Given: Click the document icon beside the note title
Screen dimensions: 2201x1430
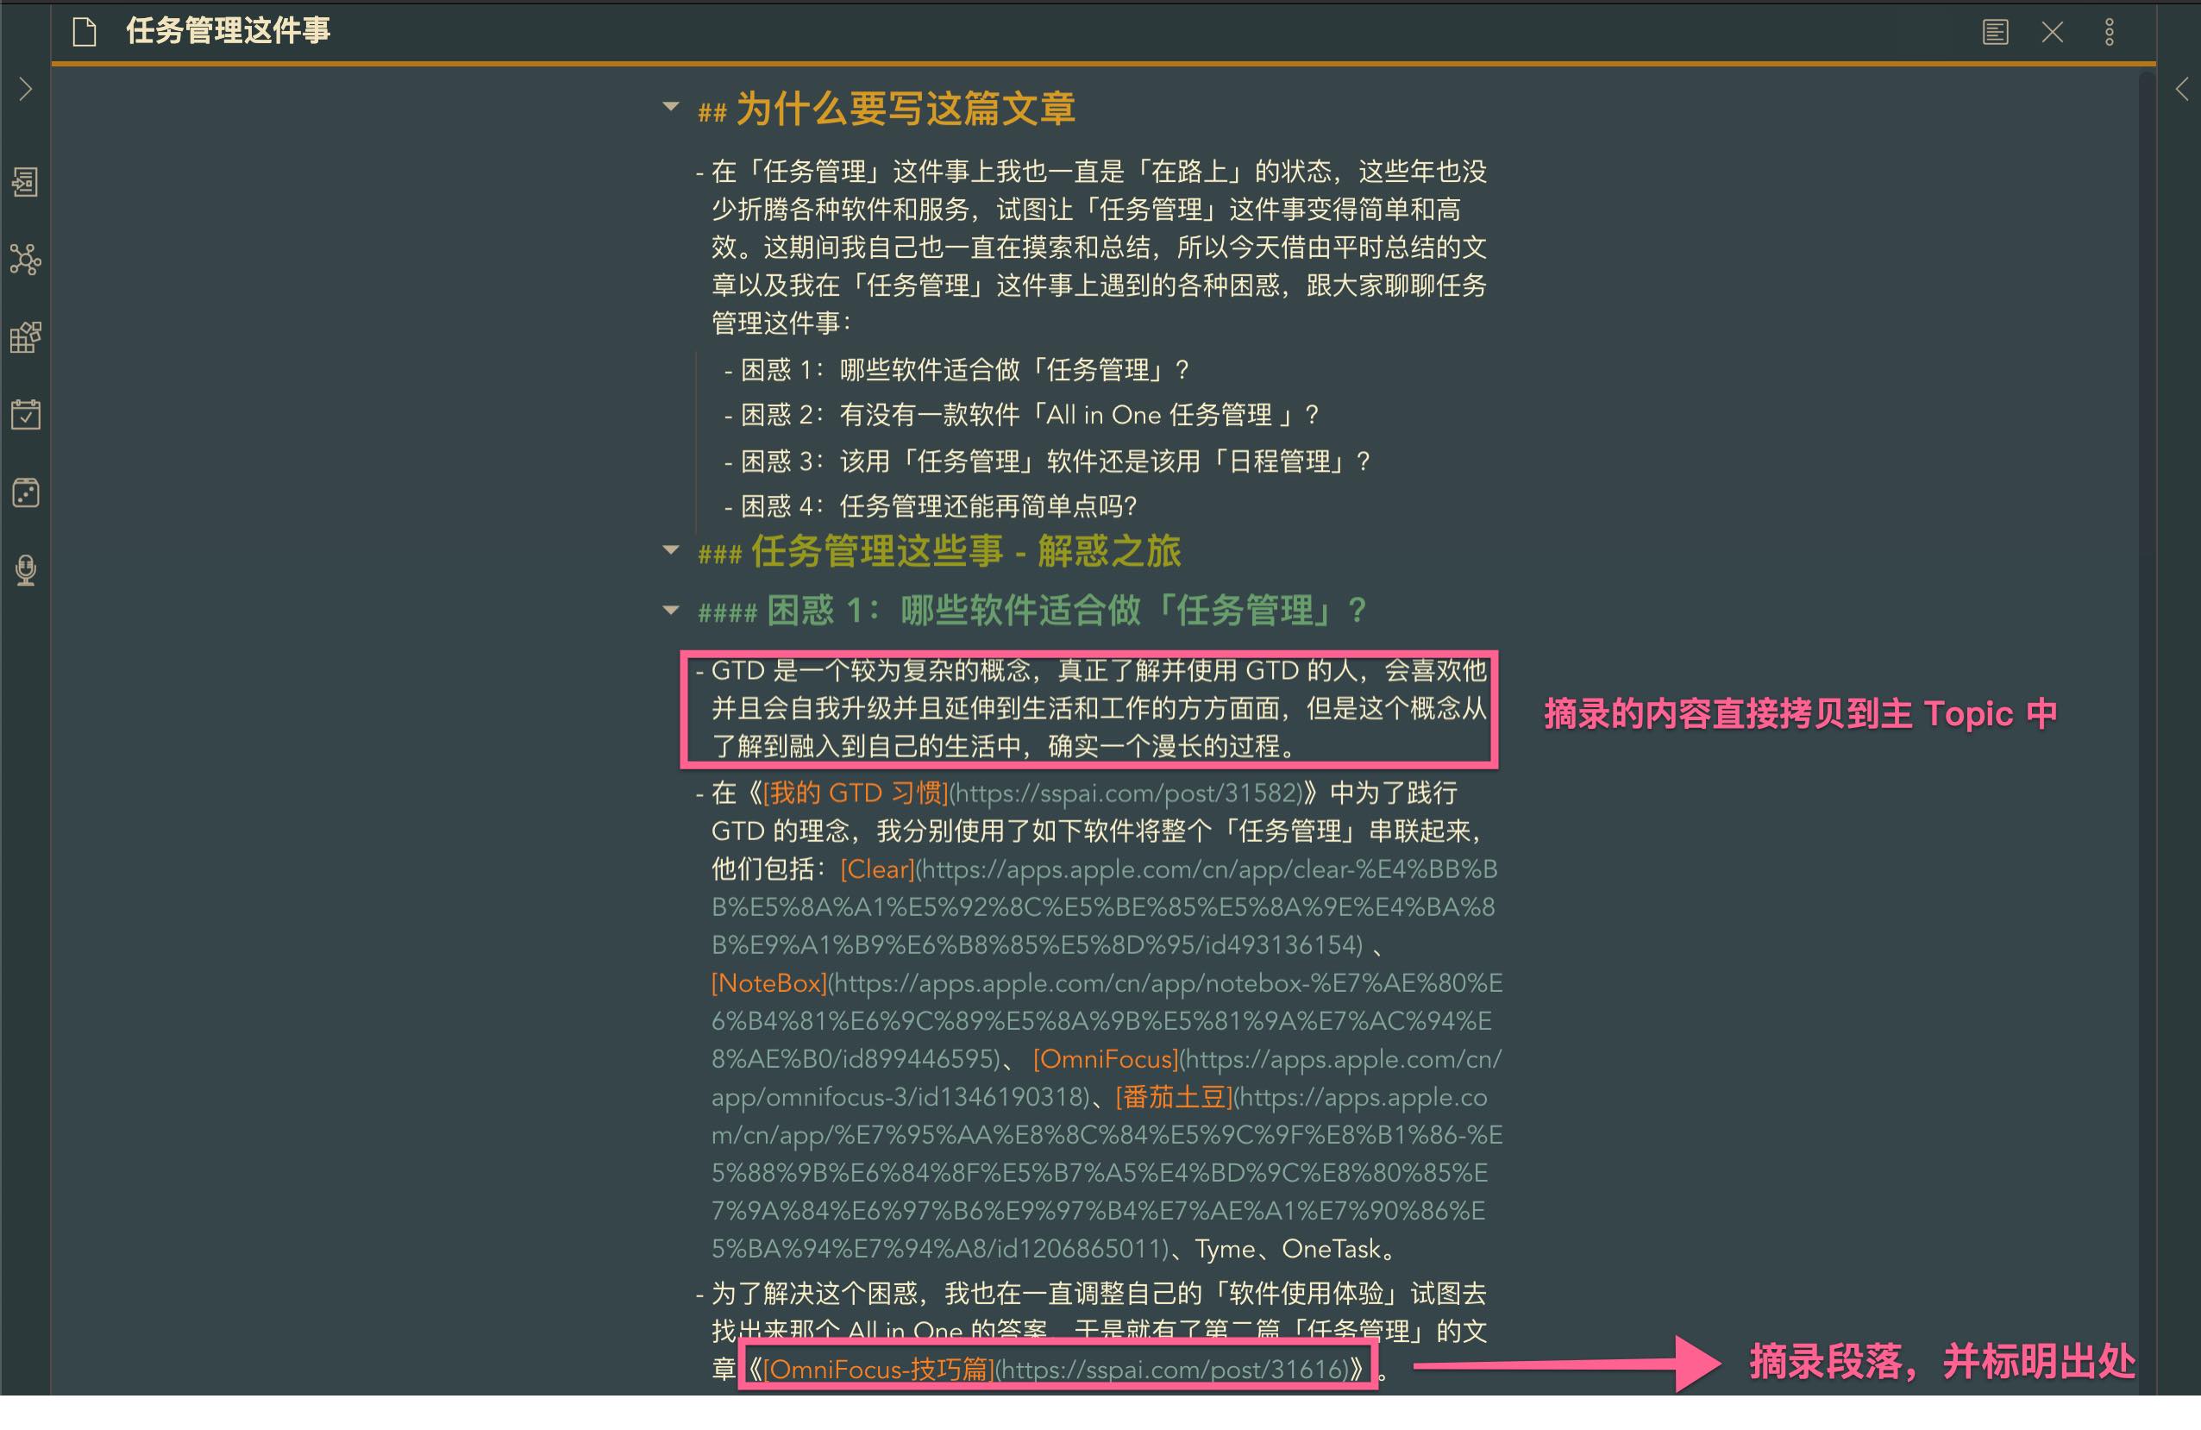Looking at the screenshot, I should (85, 33).
